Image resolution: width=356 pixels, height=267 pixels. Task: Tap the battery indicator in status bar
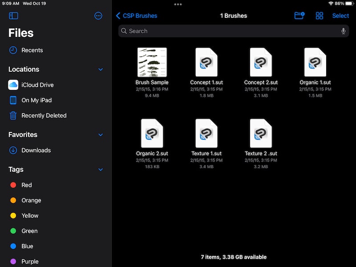pos(349,4)
